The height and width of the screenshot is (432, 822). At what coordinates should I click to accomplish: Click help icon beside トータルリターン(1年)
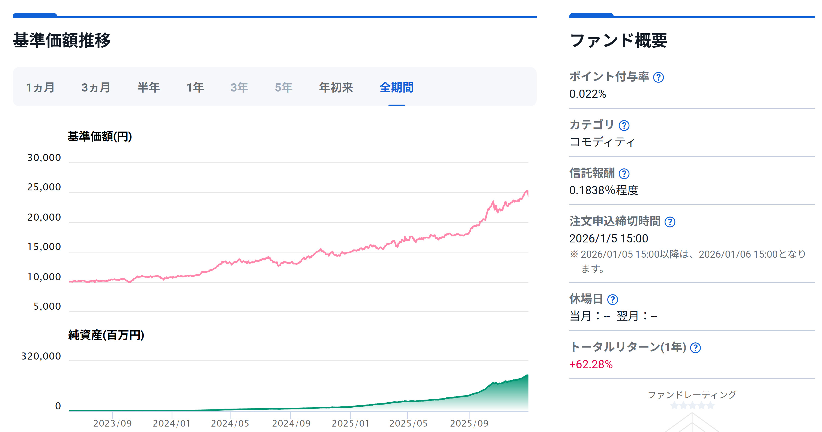click(695, 348)
